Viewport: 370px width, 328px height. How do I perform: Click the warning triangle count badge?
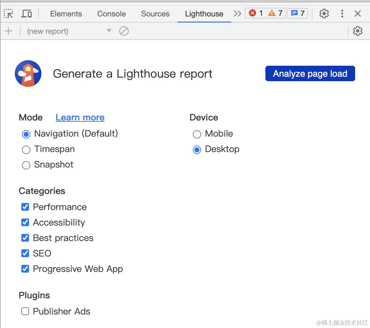(x=275, y=13)
